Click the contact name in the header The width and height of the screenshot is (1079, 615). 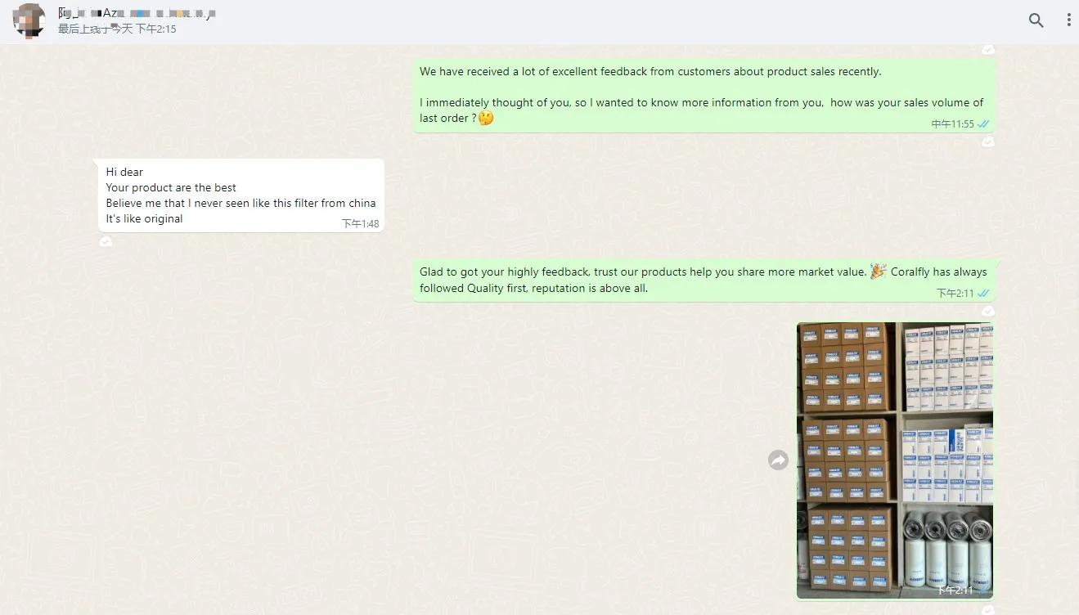137,13
